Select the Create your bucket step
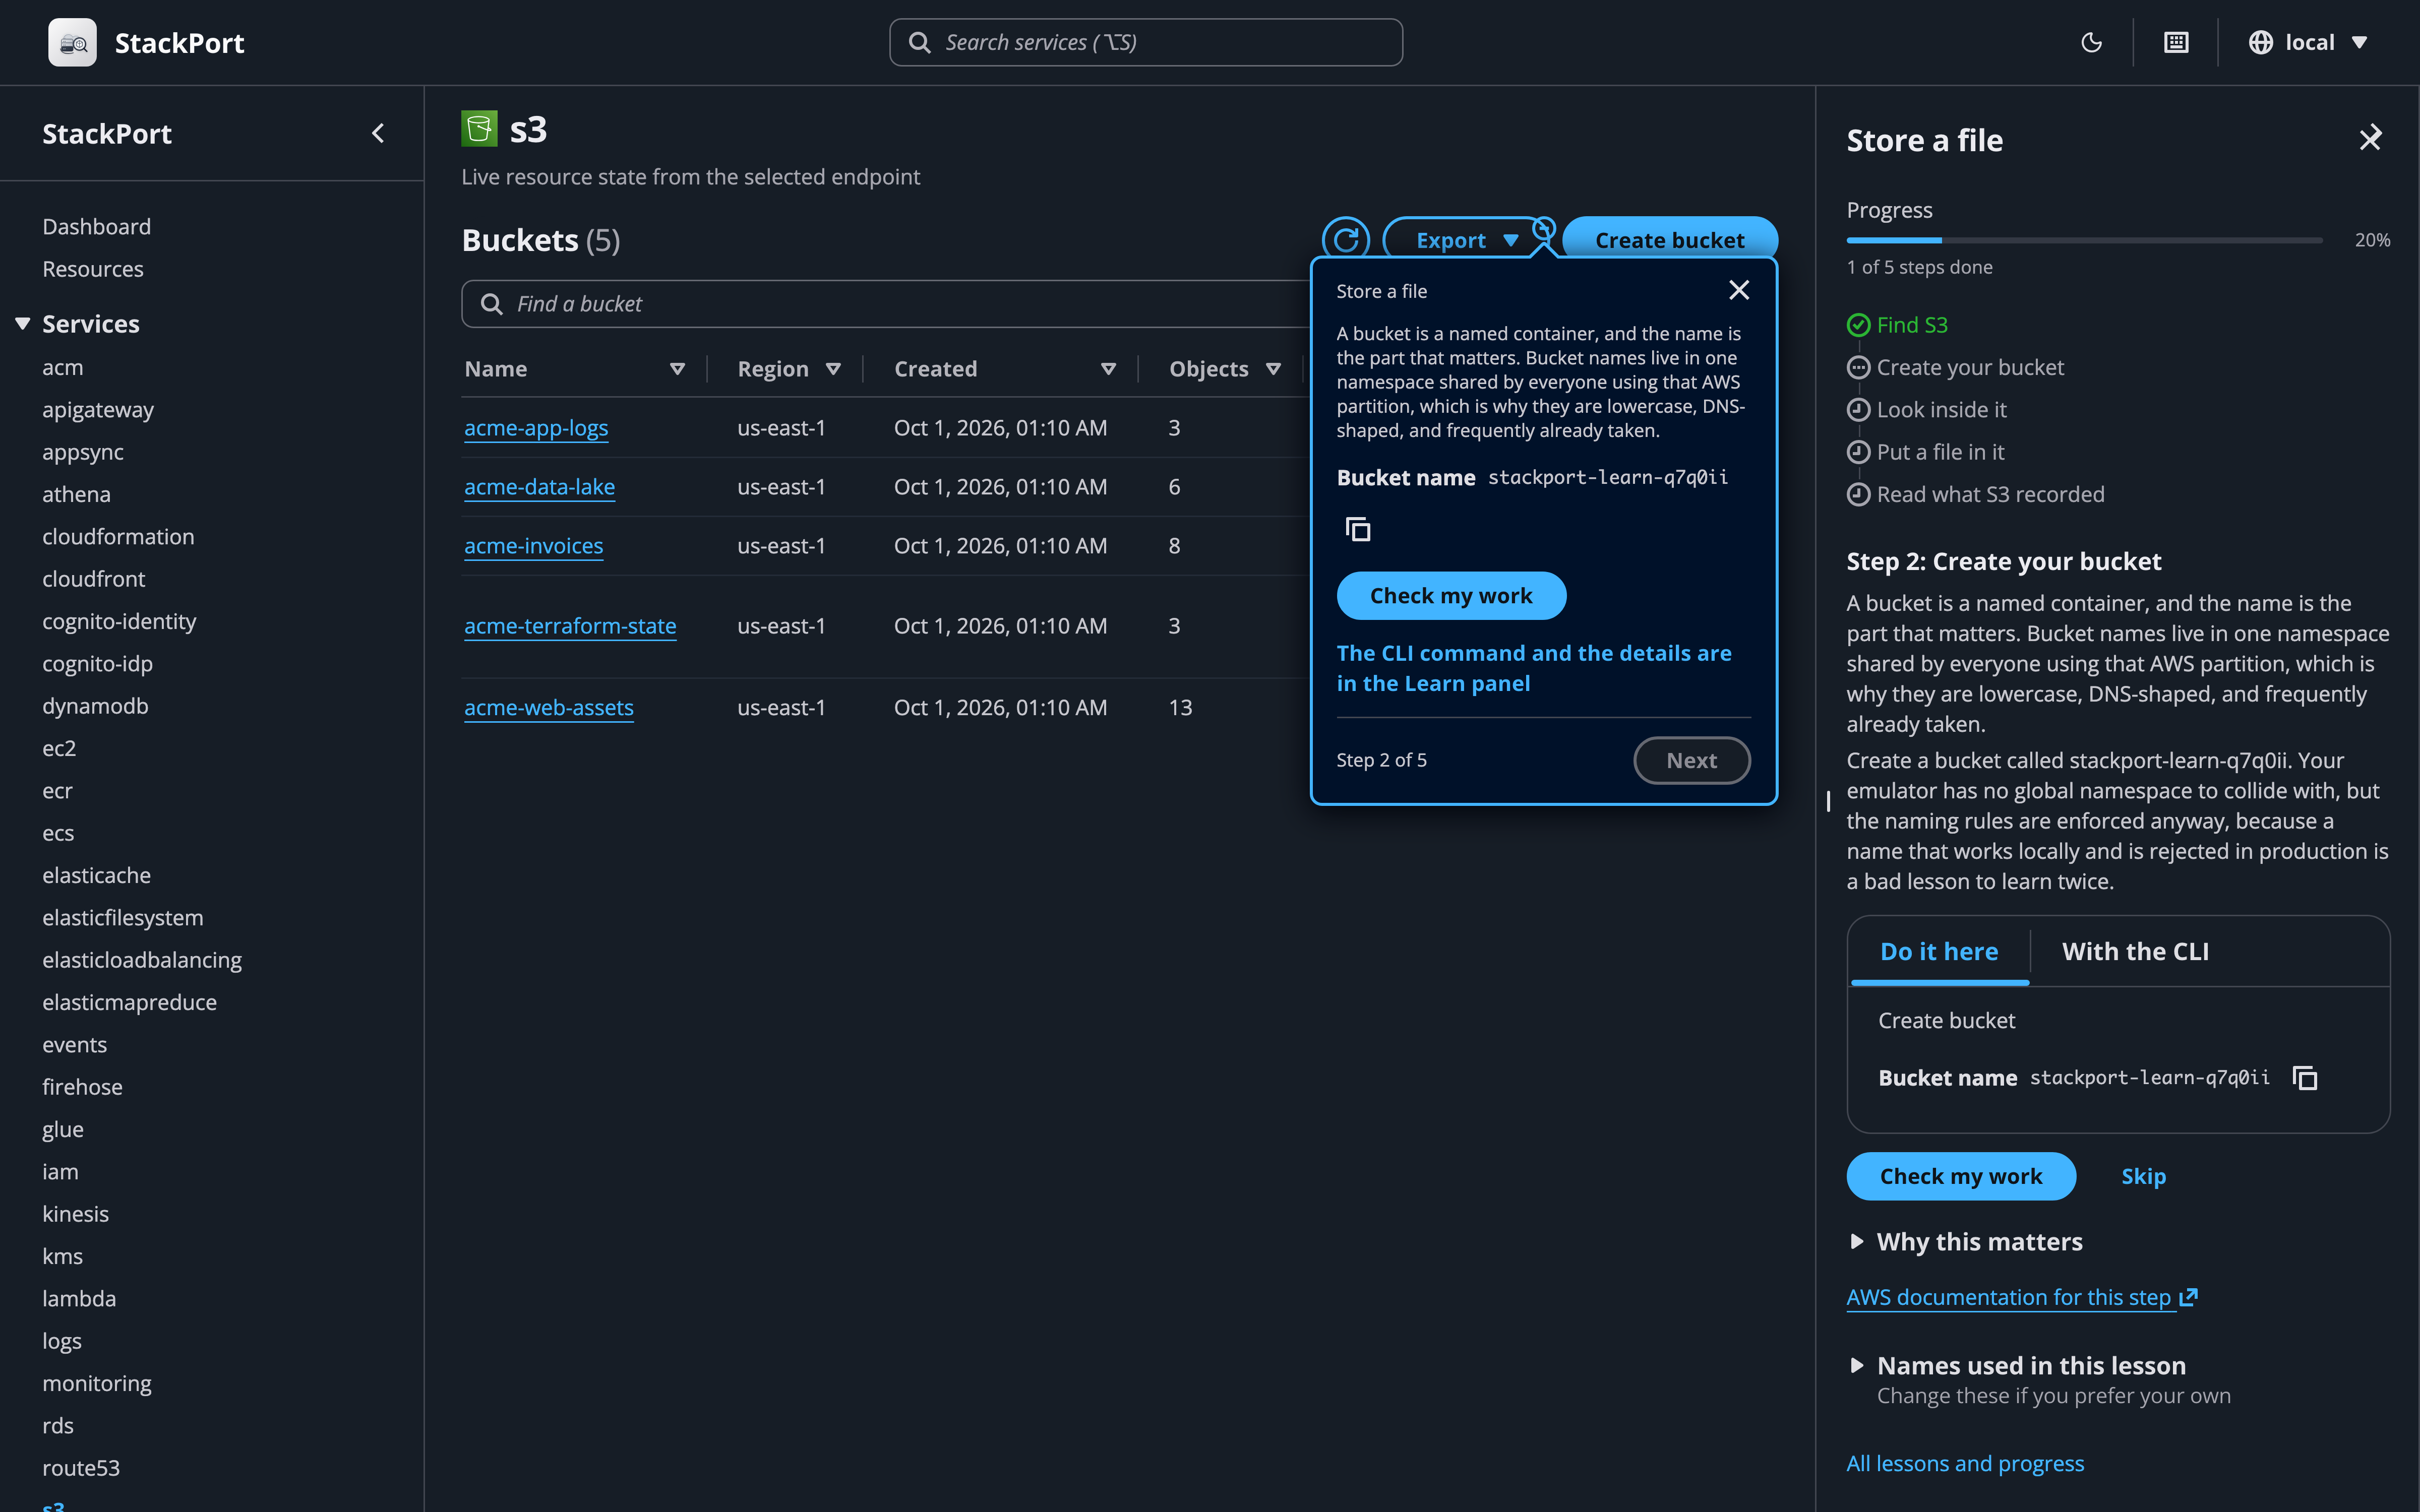2420x1512 pixels. [1955, 367]
